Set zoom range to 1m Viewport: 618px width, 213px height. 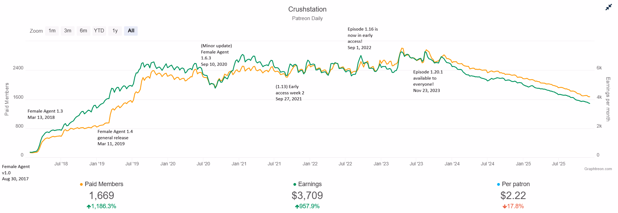coord(52,31)
